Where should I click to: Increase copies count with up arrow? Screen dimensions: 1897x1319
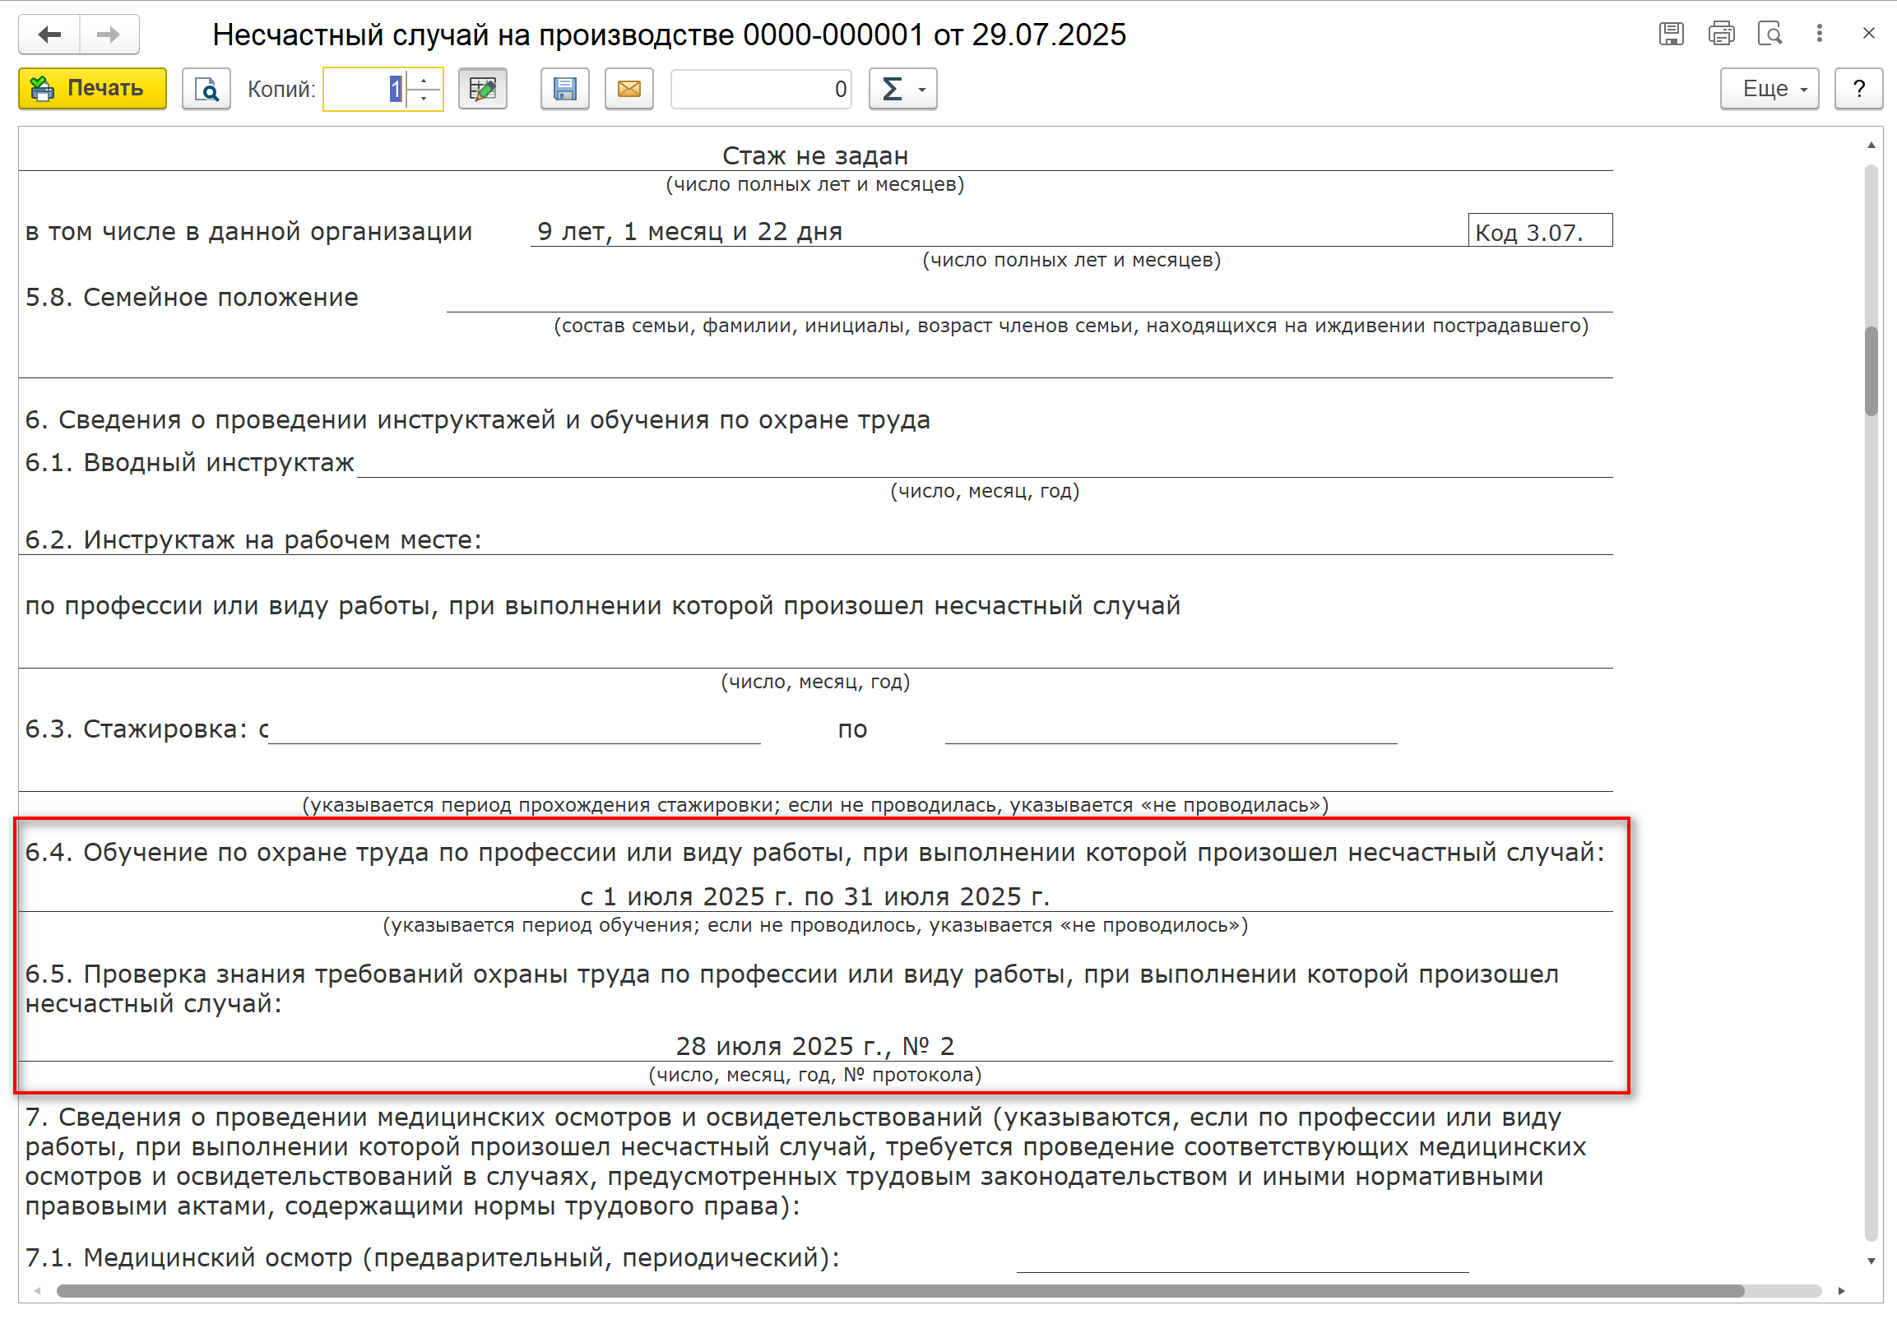[x=424, y=80]
